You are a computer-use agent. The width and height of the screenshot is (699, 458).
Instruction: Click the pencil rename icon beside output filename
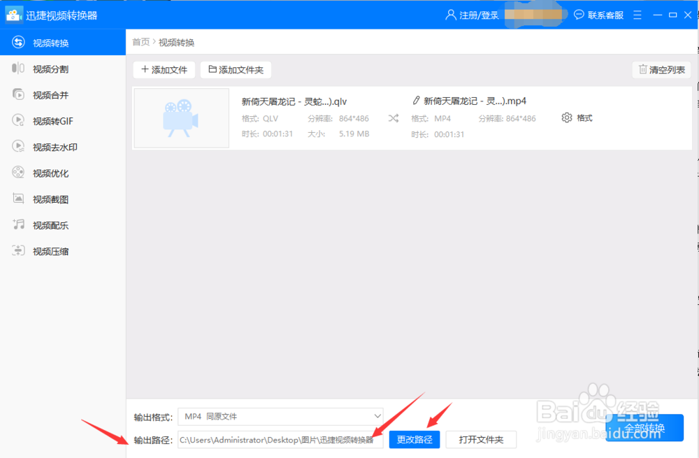point(416,101)
